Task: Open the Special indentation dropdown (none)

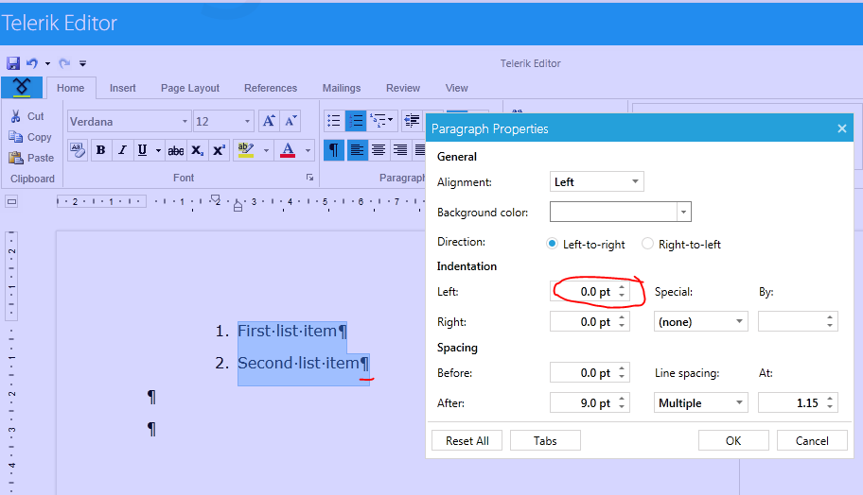Action: tap(700, 322)
